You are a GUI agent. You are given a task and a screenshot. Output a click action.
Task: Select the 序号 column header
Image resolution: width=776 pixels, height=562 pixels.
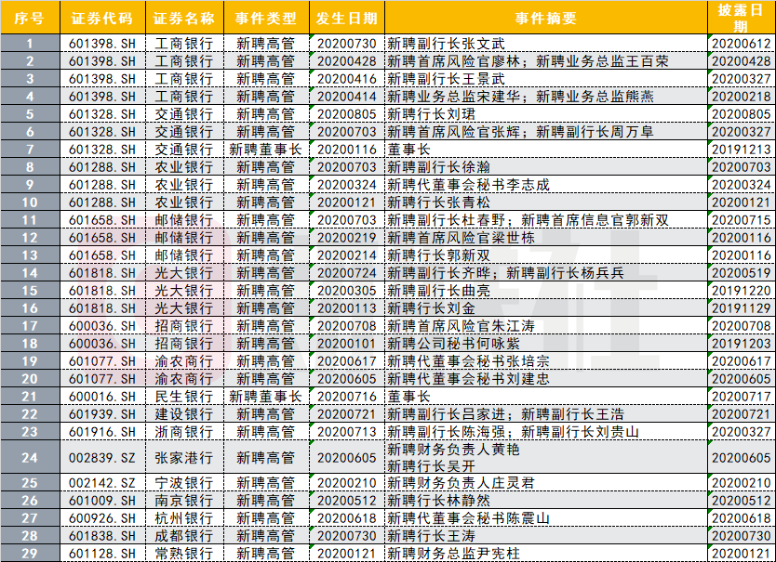coord(30,18)
